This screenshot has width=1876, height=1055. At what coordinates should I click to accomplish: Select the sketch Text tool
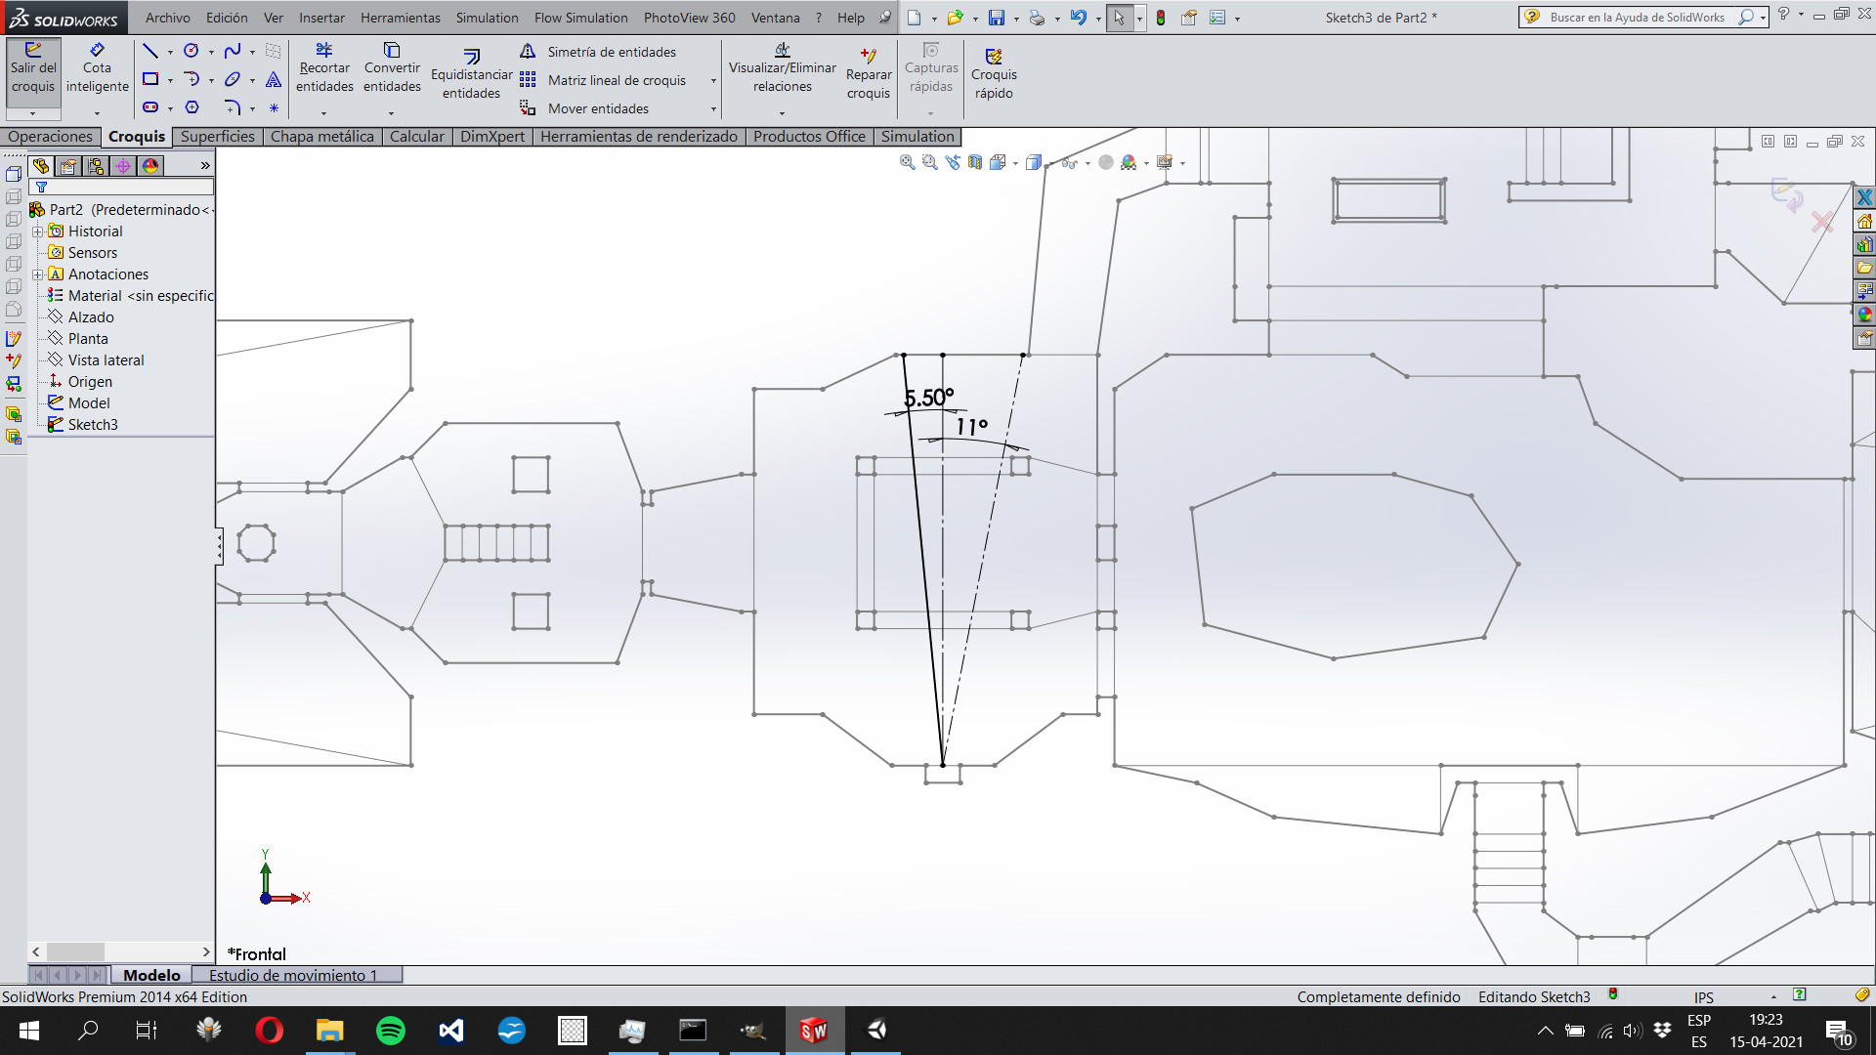(274, 79)
